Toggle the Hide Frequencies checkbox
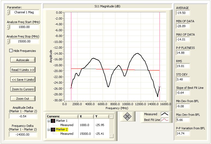 [x=11, y=51]
